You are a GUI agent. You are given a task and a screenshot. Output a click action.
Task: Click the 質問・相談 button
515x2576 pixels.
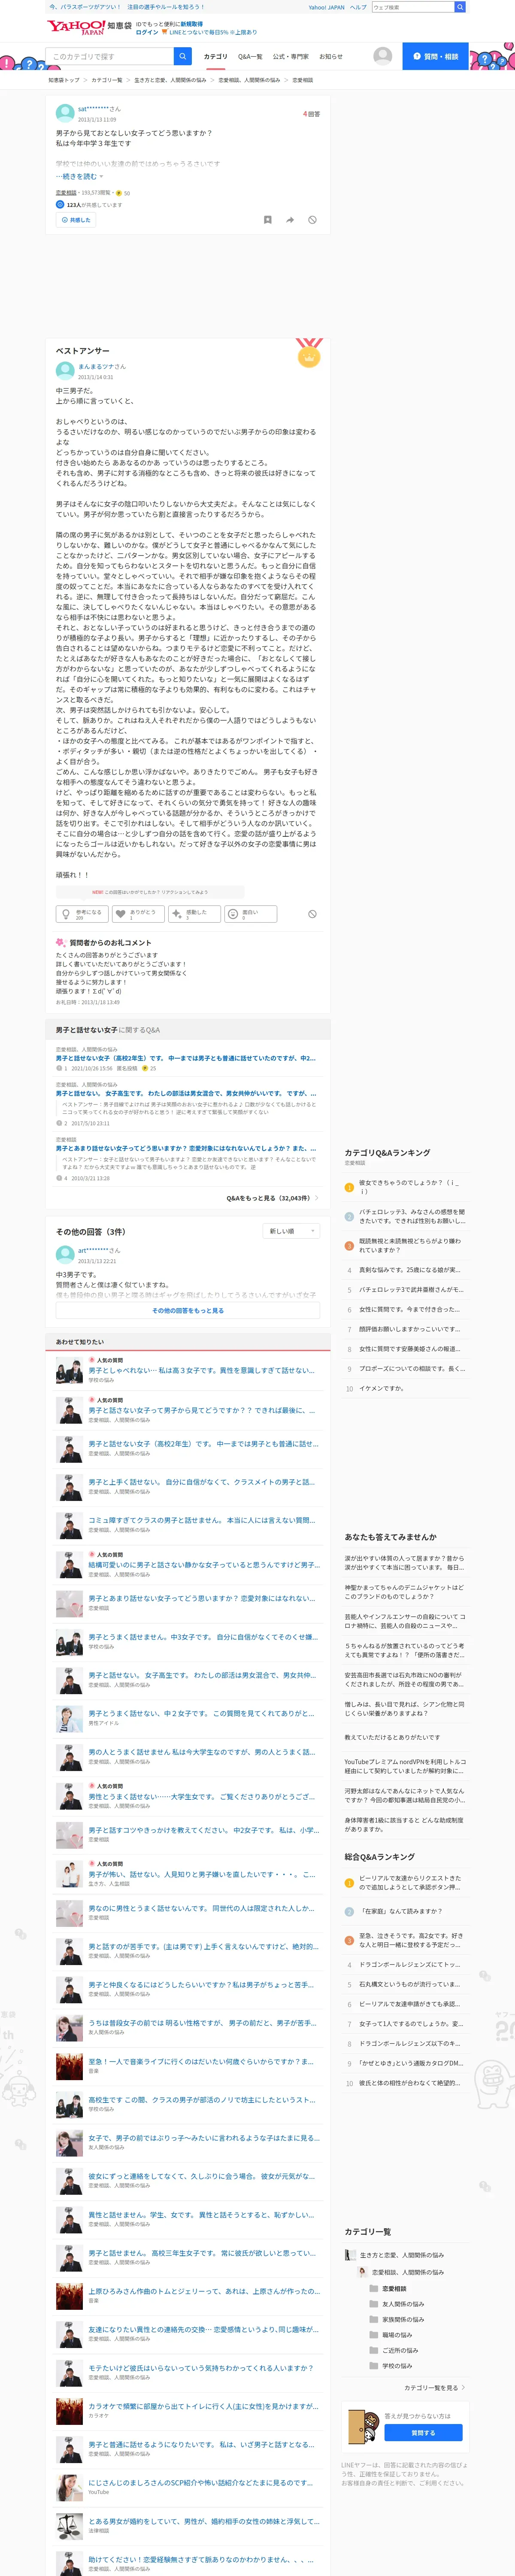(436, 56)
